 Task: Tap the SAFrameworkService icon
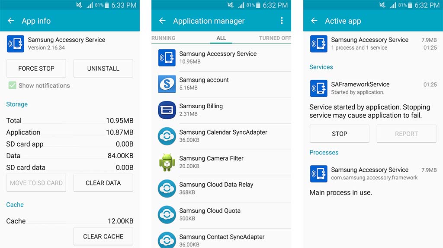pyautogui.click(x=319, y=88)
